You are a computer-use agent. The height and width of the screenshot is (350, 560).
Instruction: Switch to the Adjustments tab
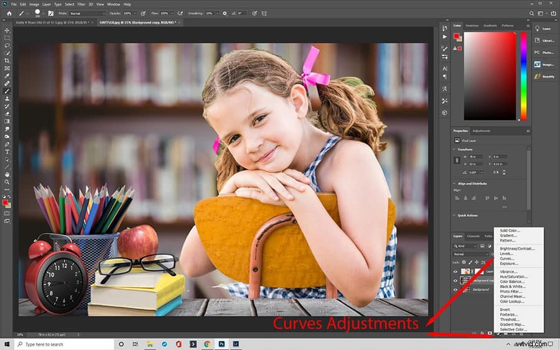(x=481, y=131)
